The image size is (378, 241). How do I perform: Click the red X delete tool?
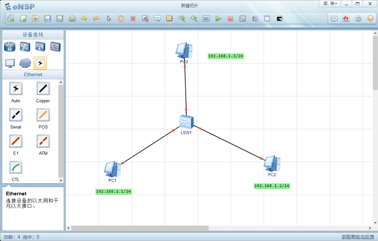point(133,18)
